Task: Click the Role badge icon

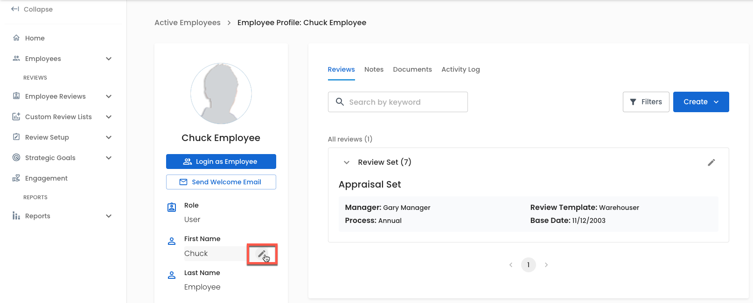Action: coord(172,207)
